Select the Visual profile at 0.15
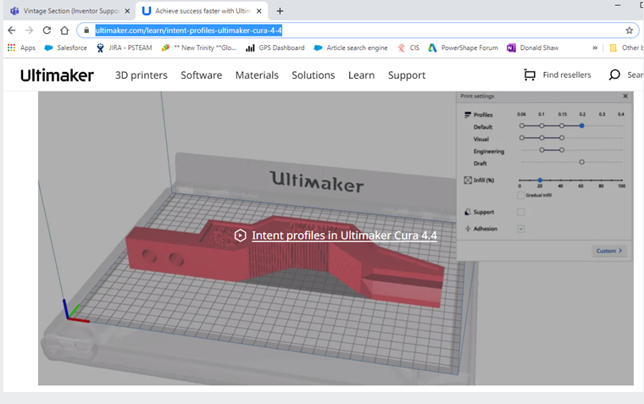 tap(562, 138)
